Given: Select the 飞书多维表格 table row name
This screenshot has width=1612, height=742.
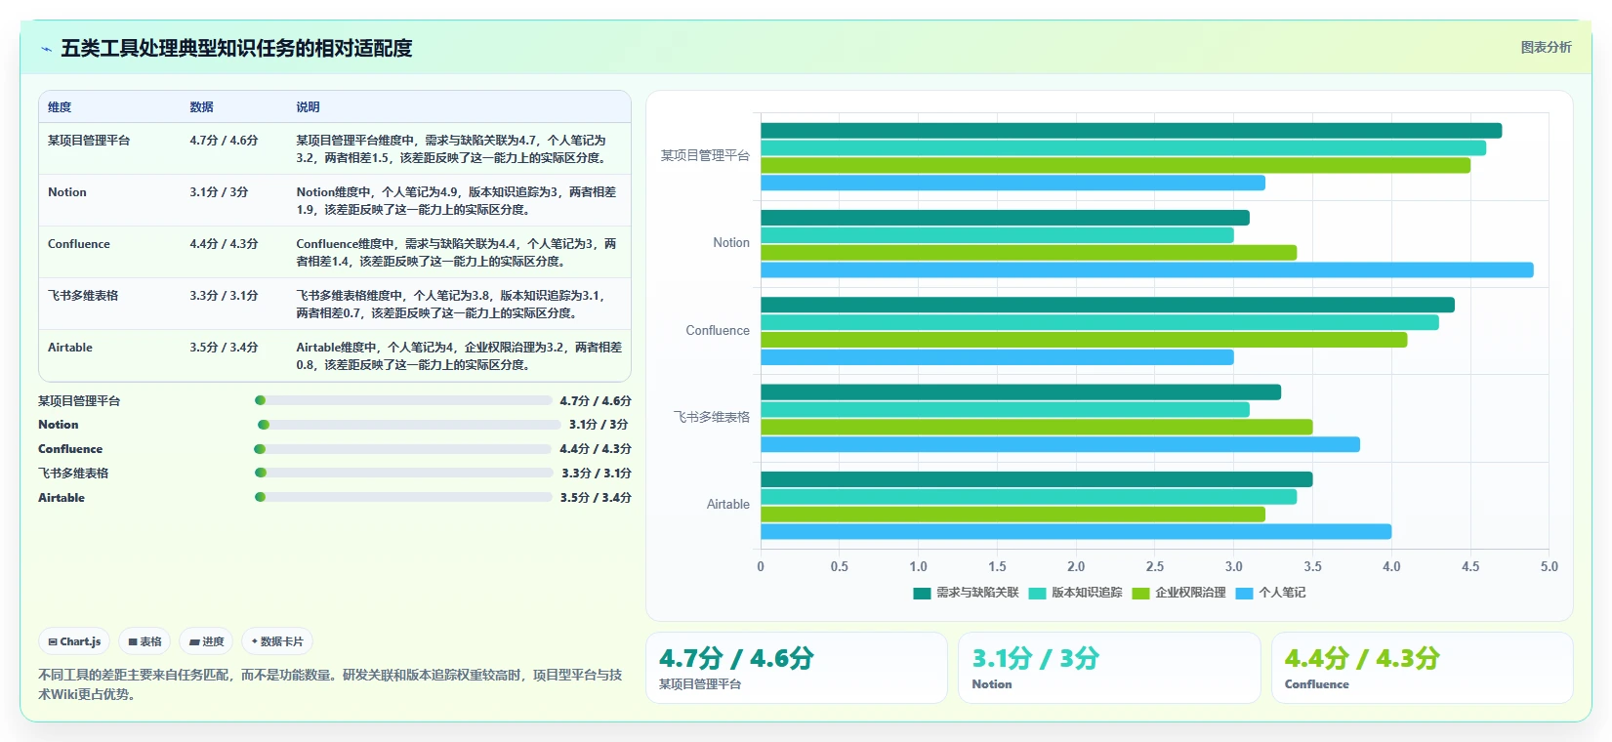Looking at the screenshot, I should pyautogui.click(x=83, y=296).
